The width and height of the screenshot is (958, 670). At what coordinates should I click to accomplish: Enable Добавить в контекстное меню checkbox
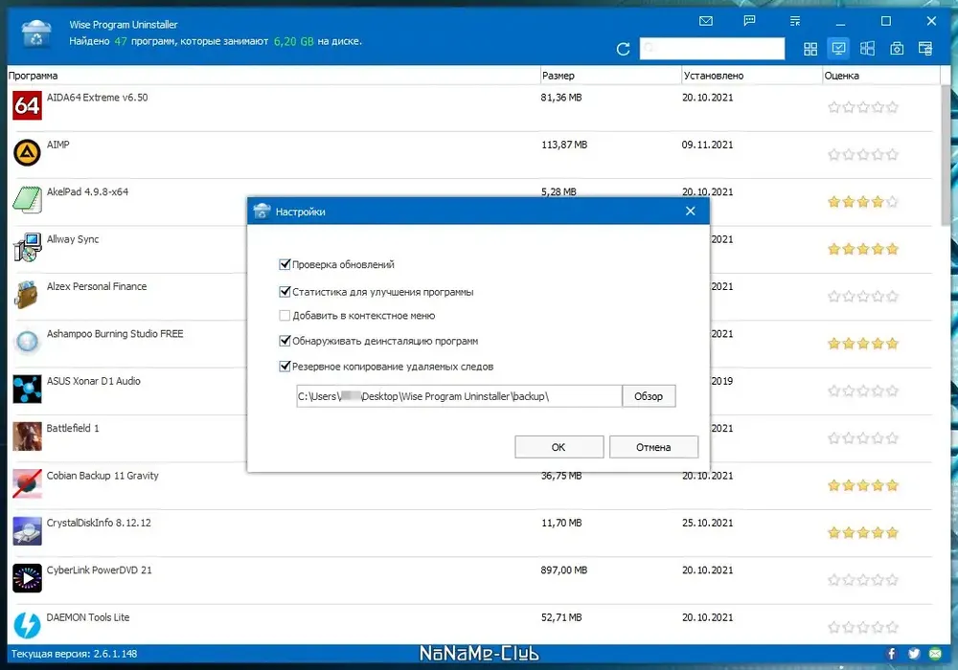point(285,316)
